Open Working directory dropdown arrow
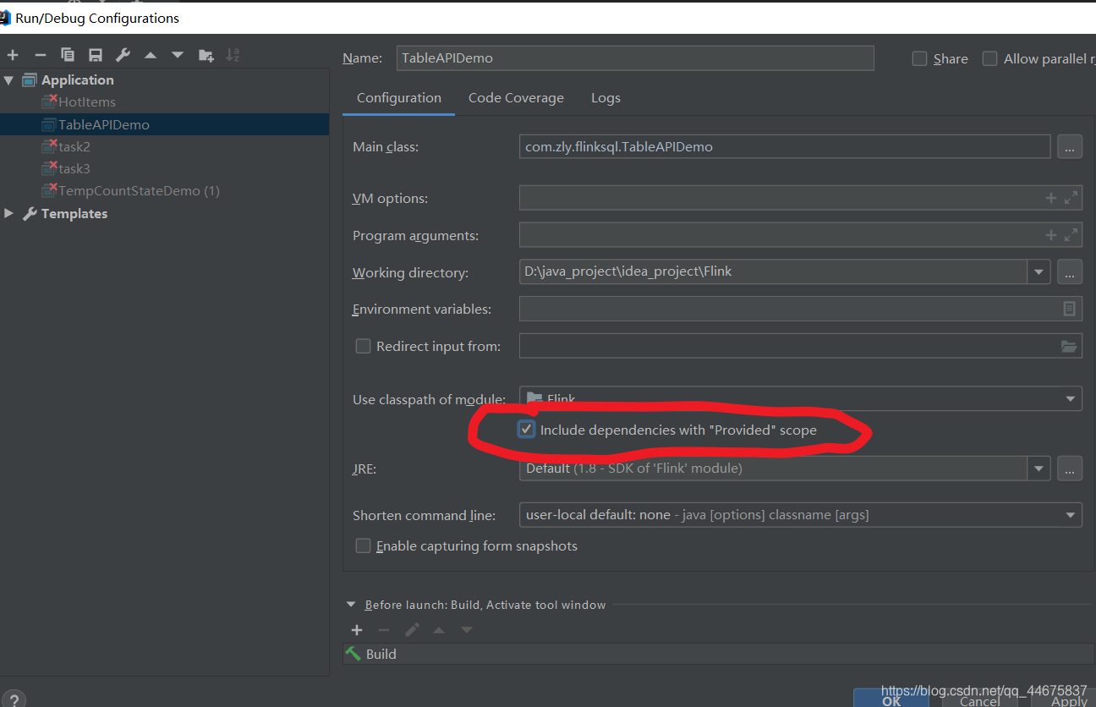Viewport: 1096px width, 707px height. coord(1038,272)
